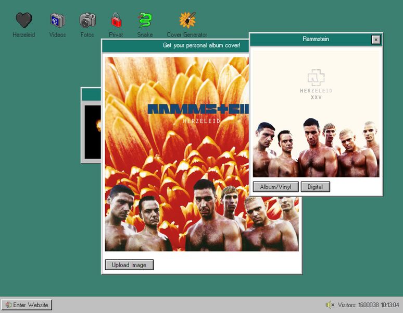Open the Fotos camera icon
Image resolution: width=403 pixels, height=313 pixels.
click(x=87, y=21)
